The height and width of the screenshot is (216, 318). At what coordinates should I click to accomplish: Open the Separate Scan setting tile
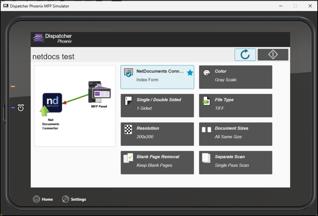[x=235, y=163]
